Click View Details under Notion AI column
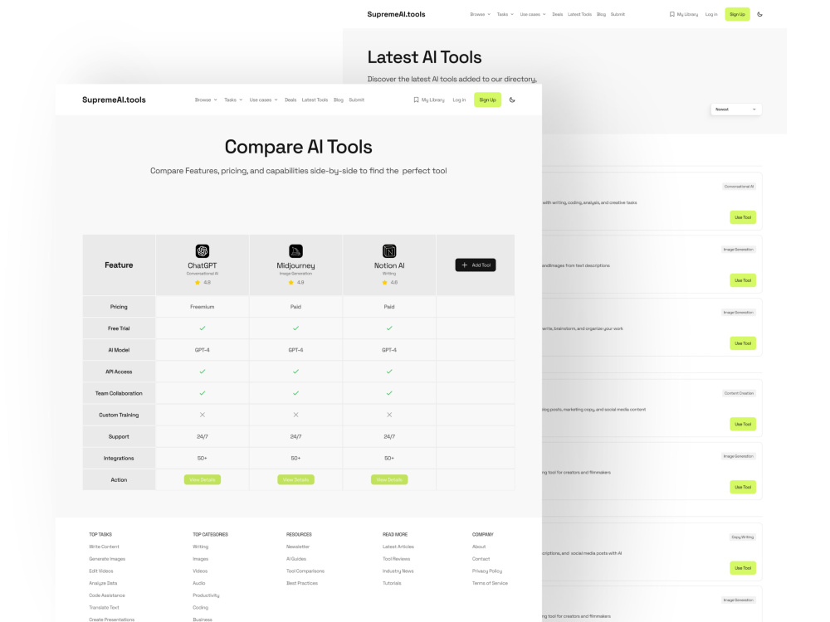 tap(389, 479)
